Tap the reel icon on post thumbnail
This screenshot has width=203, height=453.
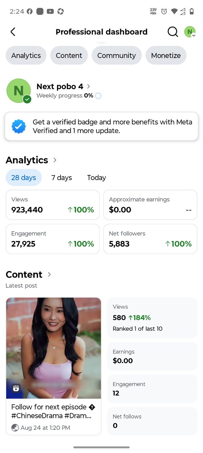coord(16,388)
